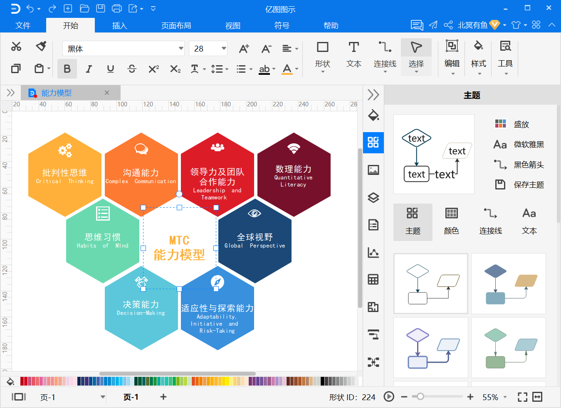The height and width of the screenshot is (408, 561).
Task: Click the Undo arrow in title bar
Action: (x=30, y=8)
